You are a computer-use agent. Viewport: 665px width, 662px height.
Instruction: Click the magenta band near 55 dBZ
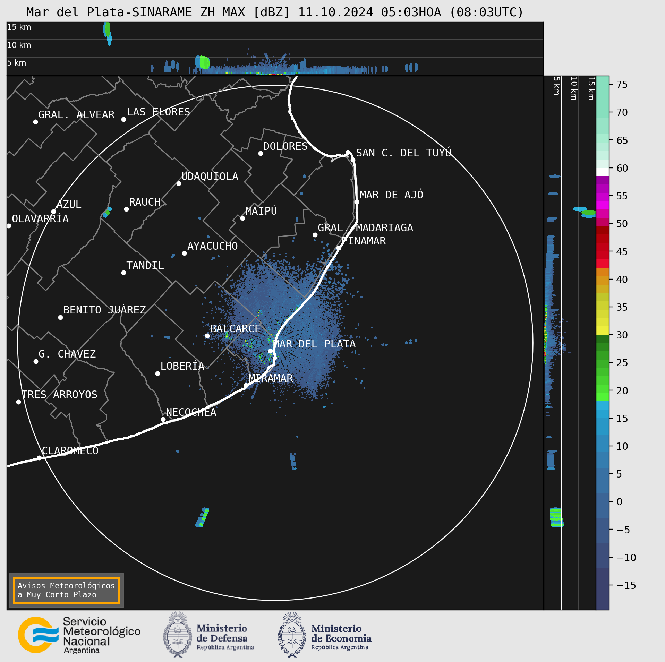click(603, 197)
